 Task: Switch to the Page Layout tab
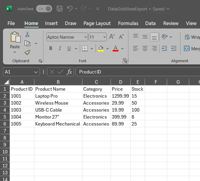point(97,23)
